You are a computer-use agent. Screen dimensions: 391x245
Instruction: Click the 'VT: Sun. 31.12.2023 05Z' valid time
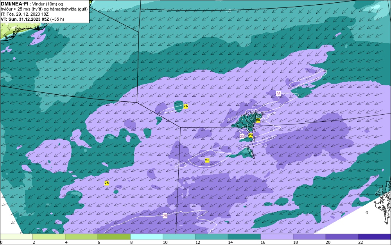pos(25,19)
